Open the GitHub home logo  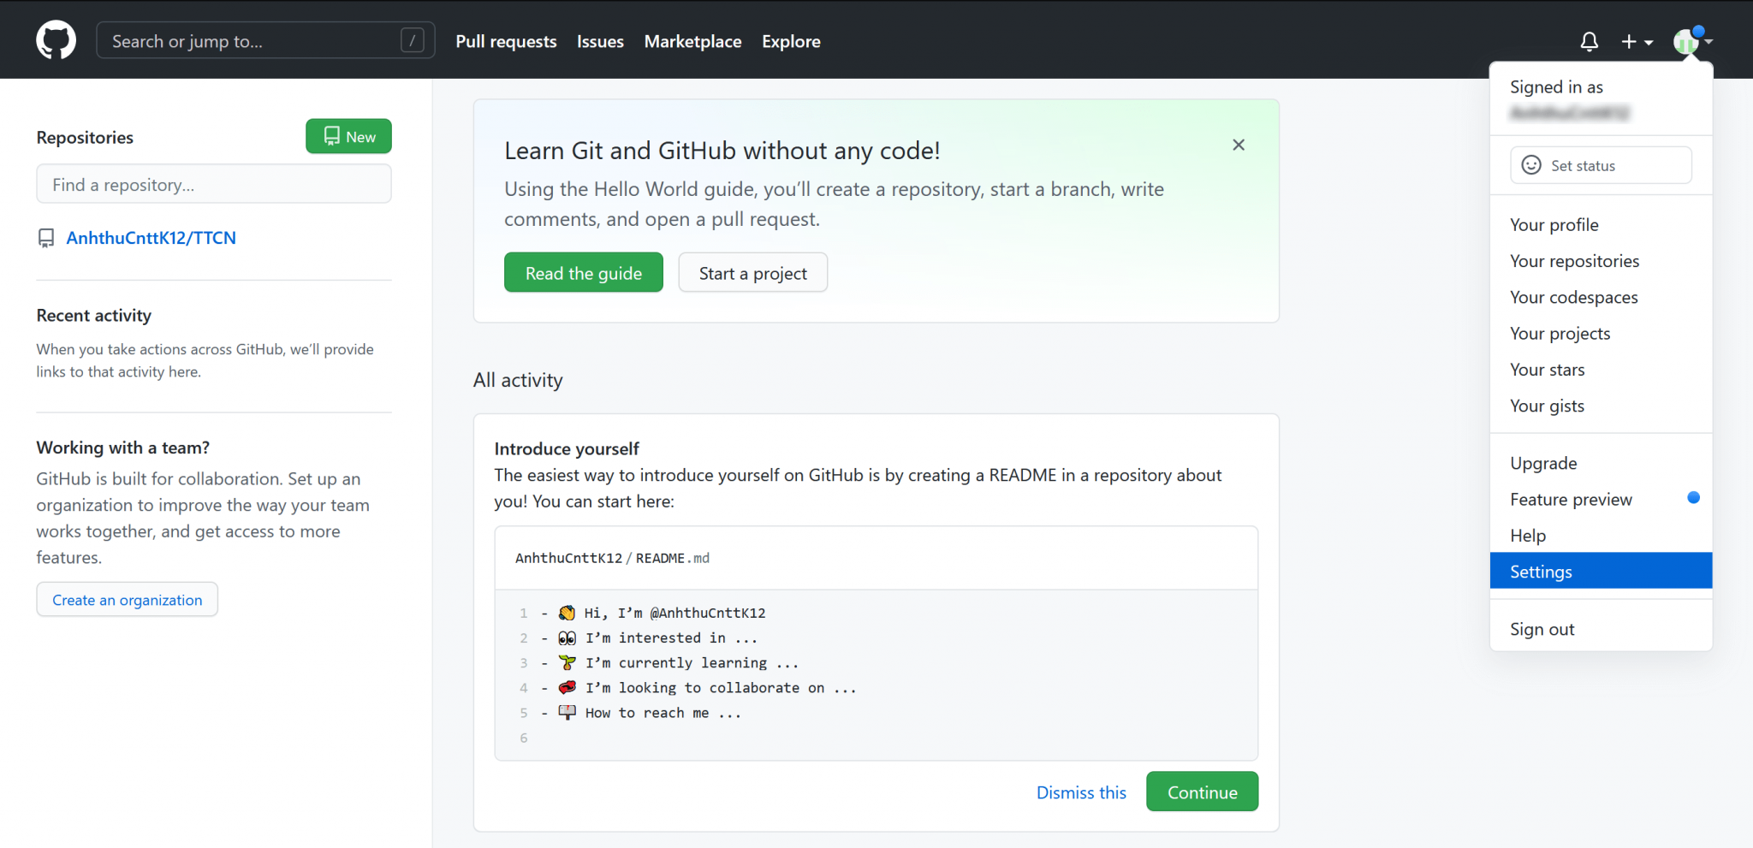(x=56, y=39)
